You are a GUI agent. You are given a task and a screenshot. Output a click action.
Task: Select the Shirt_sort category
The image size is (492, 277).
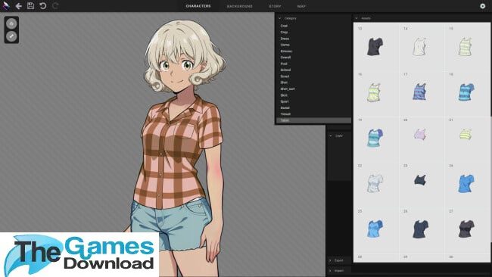[288, 89]
